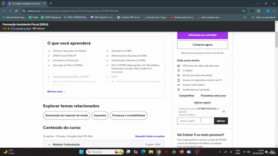Image resolution: width=278 pixels, height=156 pixels.
Task: Click the microphone icon in system tray
Action: click(x=231, y=152)
